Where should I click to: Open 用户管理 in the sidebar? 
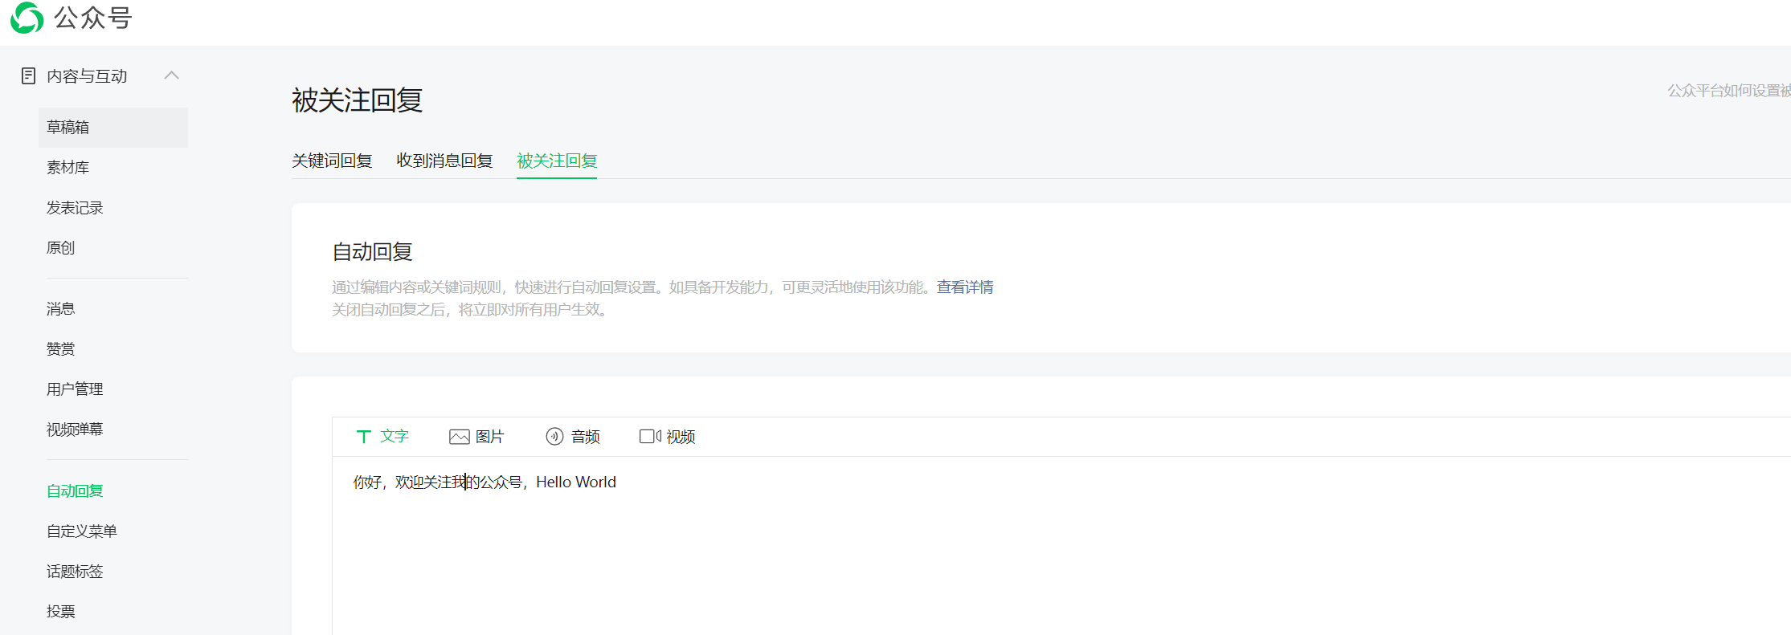click(75, 389)
